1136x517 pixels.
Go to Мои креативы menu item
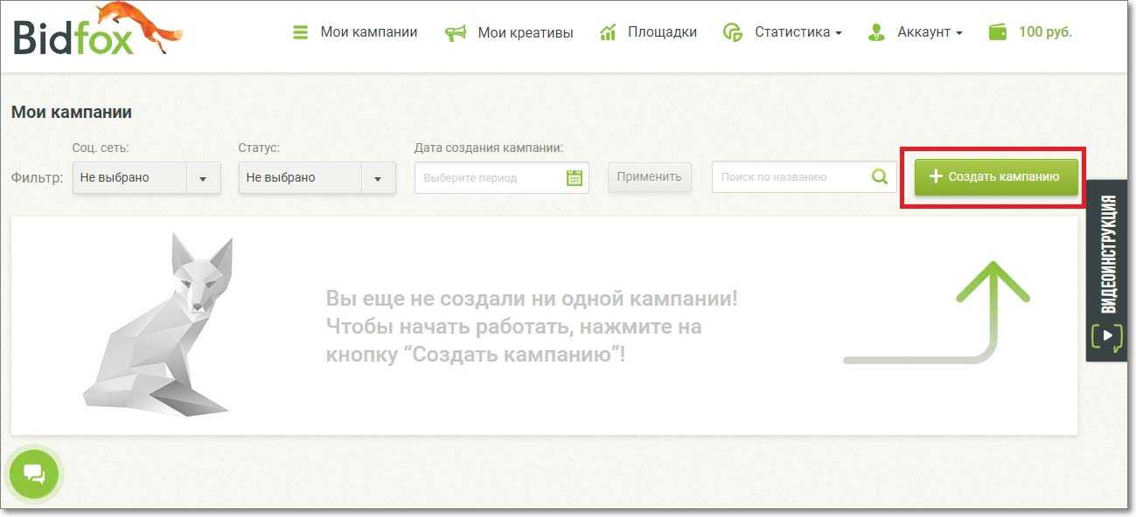pyautogui.click(x=525, y=33)
